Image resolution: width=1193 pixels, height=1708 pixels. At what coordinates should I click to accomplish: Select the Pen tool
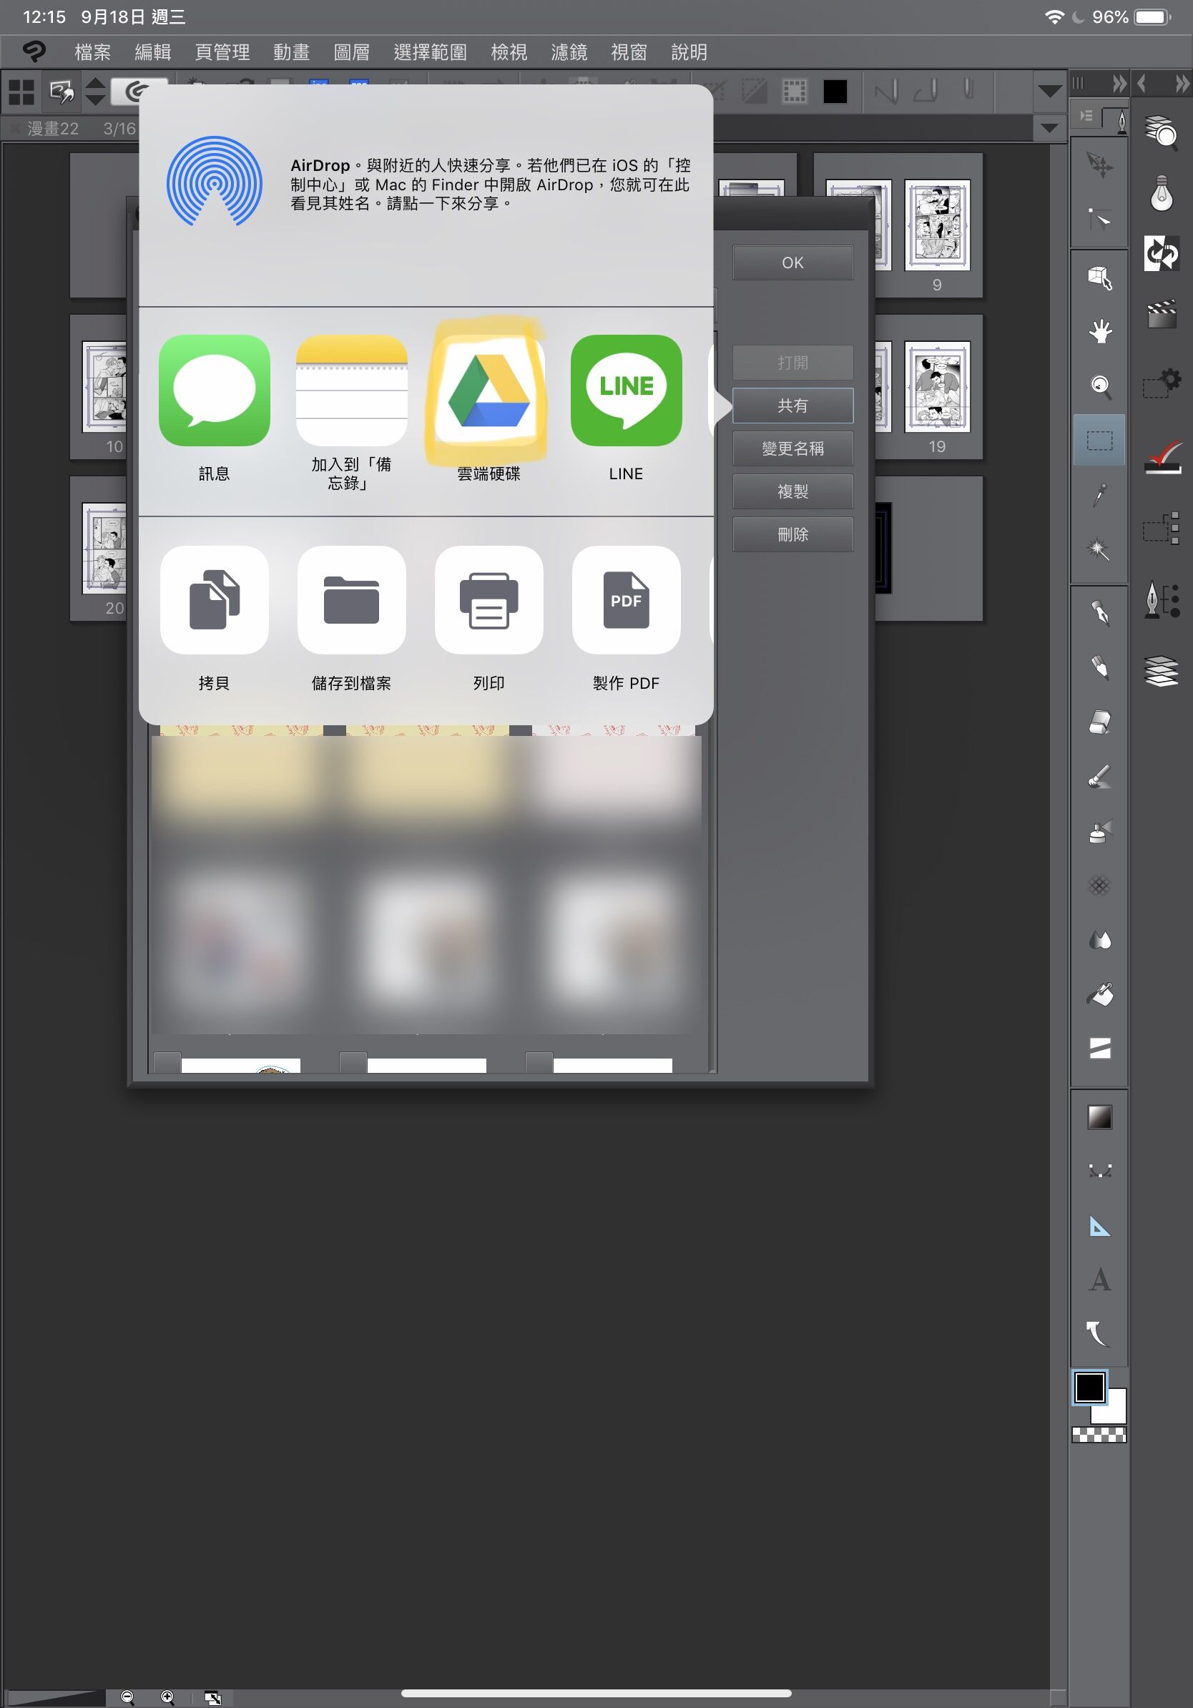click(1100, 613)
